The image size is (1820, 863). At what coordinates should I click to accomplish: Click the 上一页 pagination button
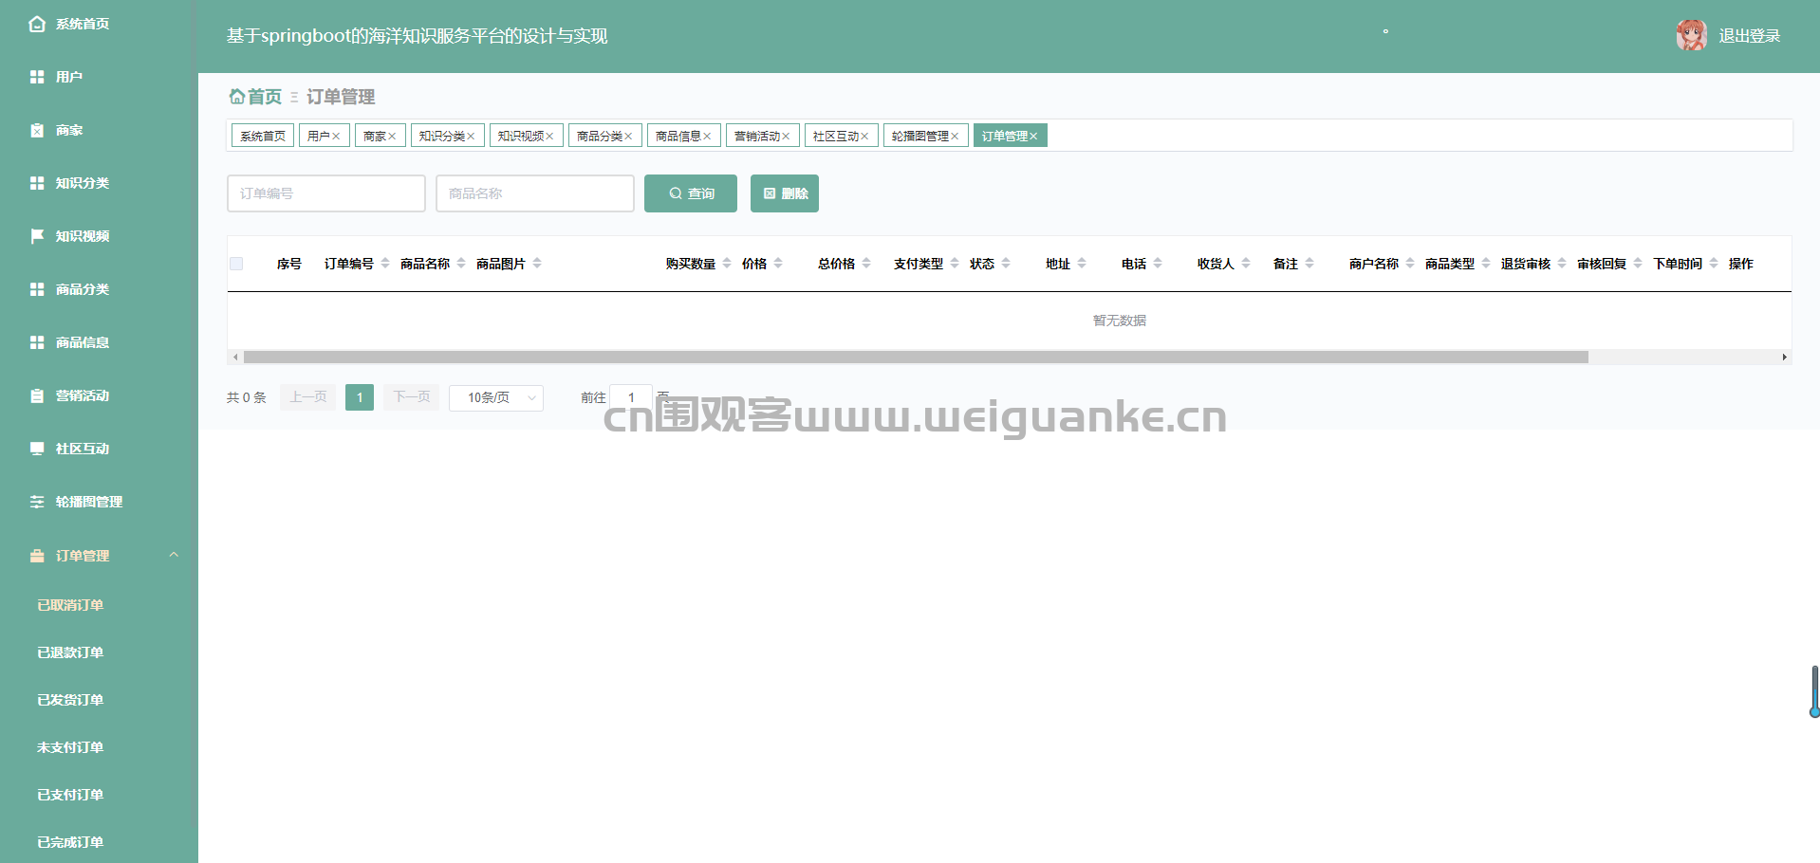307,397
